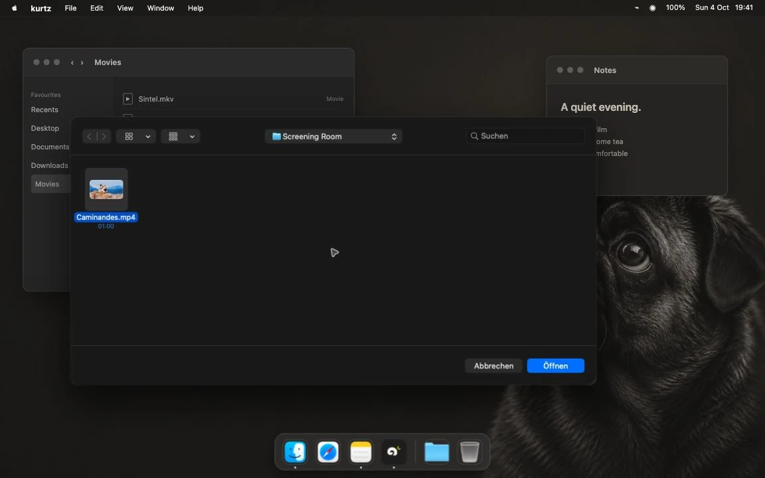Open Documents in the Movies sidebar
The width and height of the screenshot is (765, 478).
click(x=50, y=147)
